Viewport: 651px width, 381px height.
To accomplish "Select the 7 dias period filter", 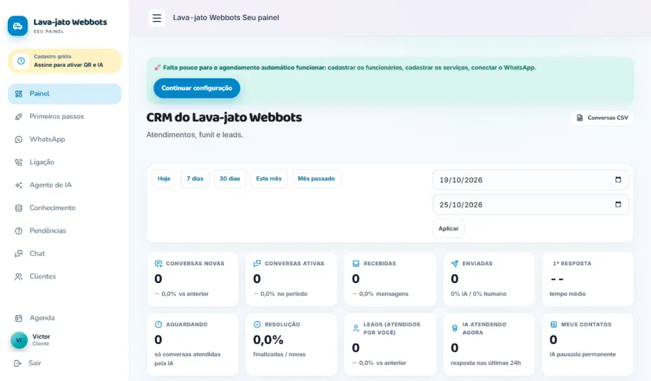I will [x=195, y=179].
